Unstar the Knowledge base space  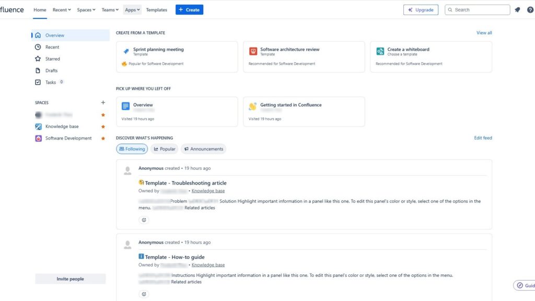coord(103,126)
